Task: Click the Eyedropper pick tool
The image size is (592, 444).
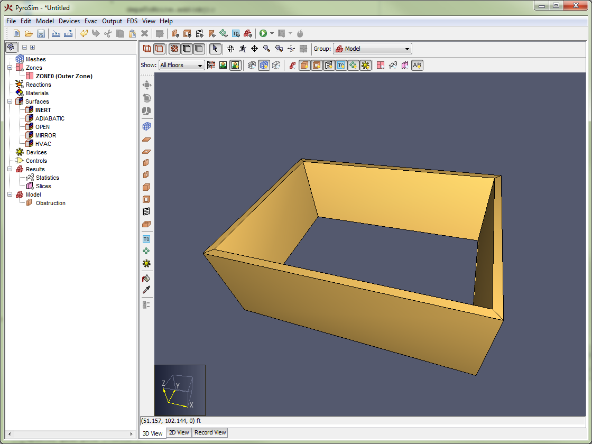Action: (146, 290)
